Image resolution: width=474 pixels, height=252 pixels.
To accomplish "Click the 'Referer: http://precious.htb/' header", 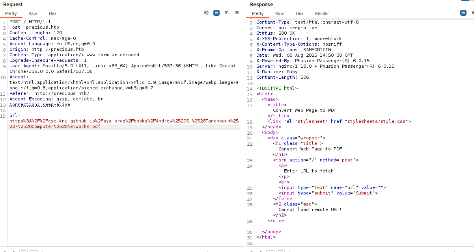I will [x=50, y=94].
